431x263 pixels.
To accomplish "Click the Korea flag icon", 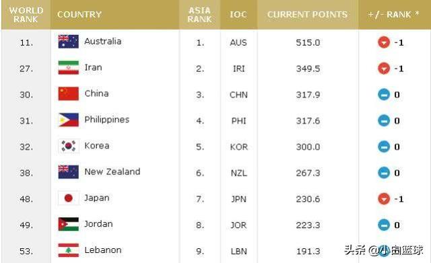I will [x=69, y=146].
